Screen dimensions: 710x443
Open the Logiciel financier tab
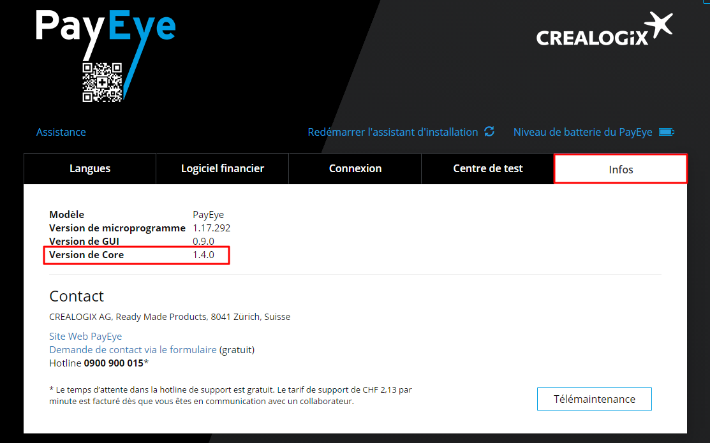[x=223, y=168]
